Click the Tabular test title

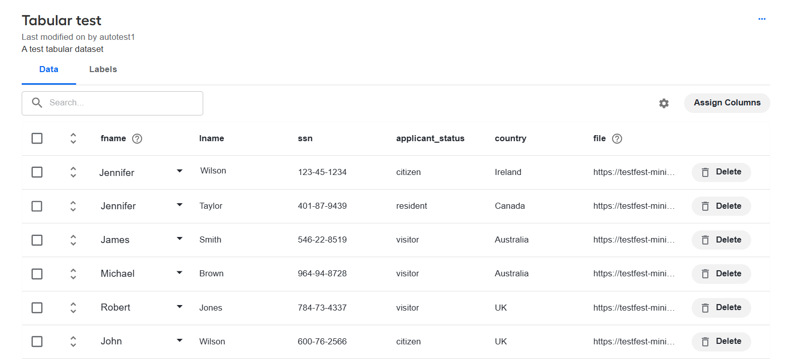tap(62, 21)
